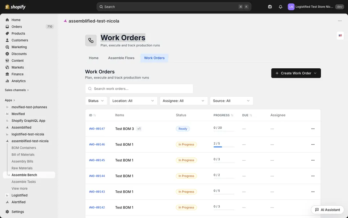Open Raw Materials in sidebar
Screen dimensions: 348x218
point(22,168)
